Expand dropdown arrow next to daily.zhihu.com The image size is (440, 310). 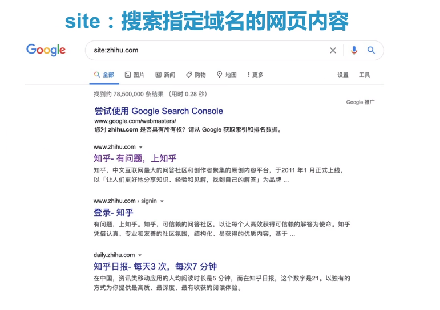[140, 255]
